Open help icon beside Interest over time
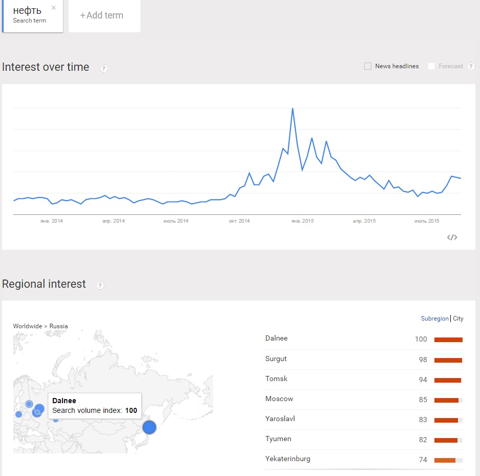Image resolution: width=480 pixels, height=476 pixels. pos(103,68)
